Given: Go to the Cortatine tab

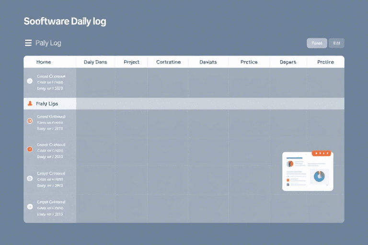Looking at the screenshot, I should pos(168,62).
